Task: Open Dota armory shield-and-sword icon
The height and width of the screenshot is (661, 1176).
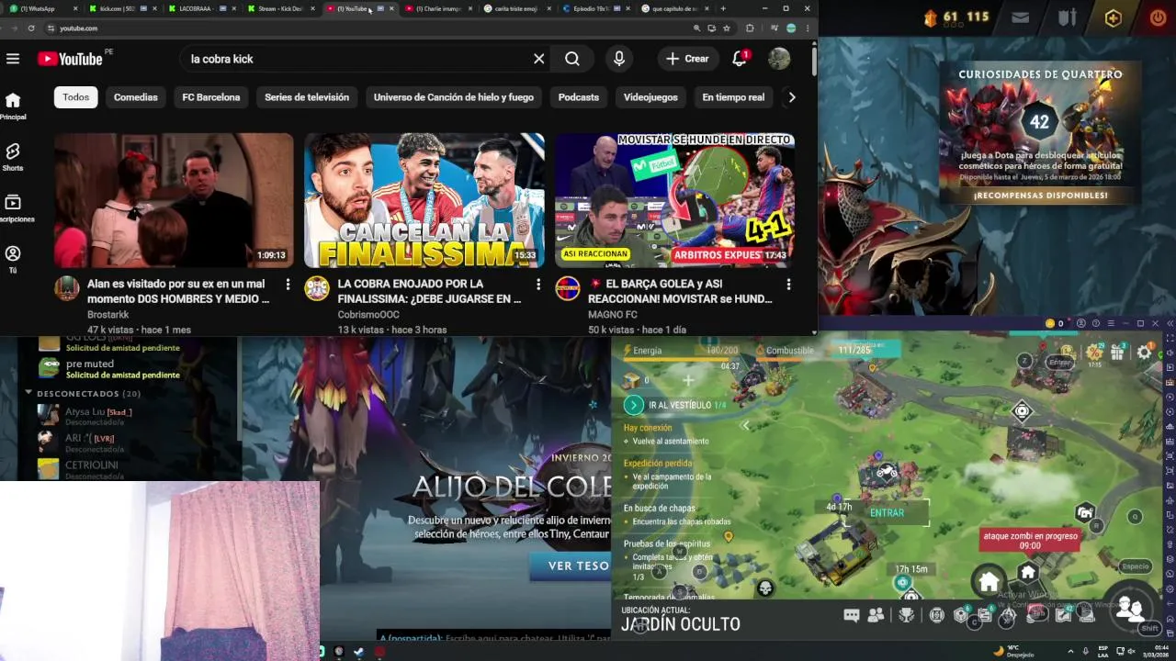Action: tap(1067, 17)
